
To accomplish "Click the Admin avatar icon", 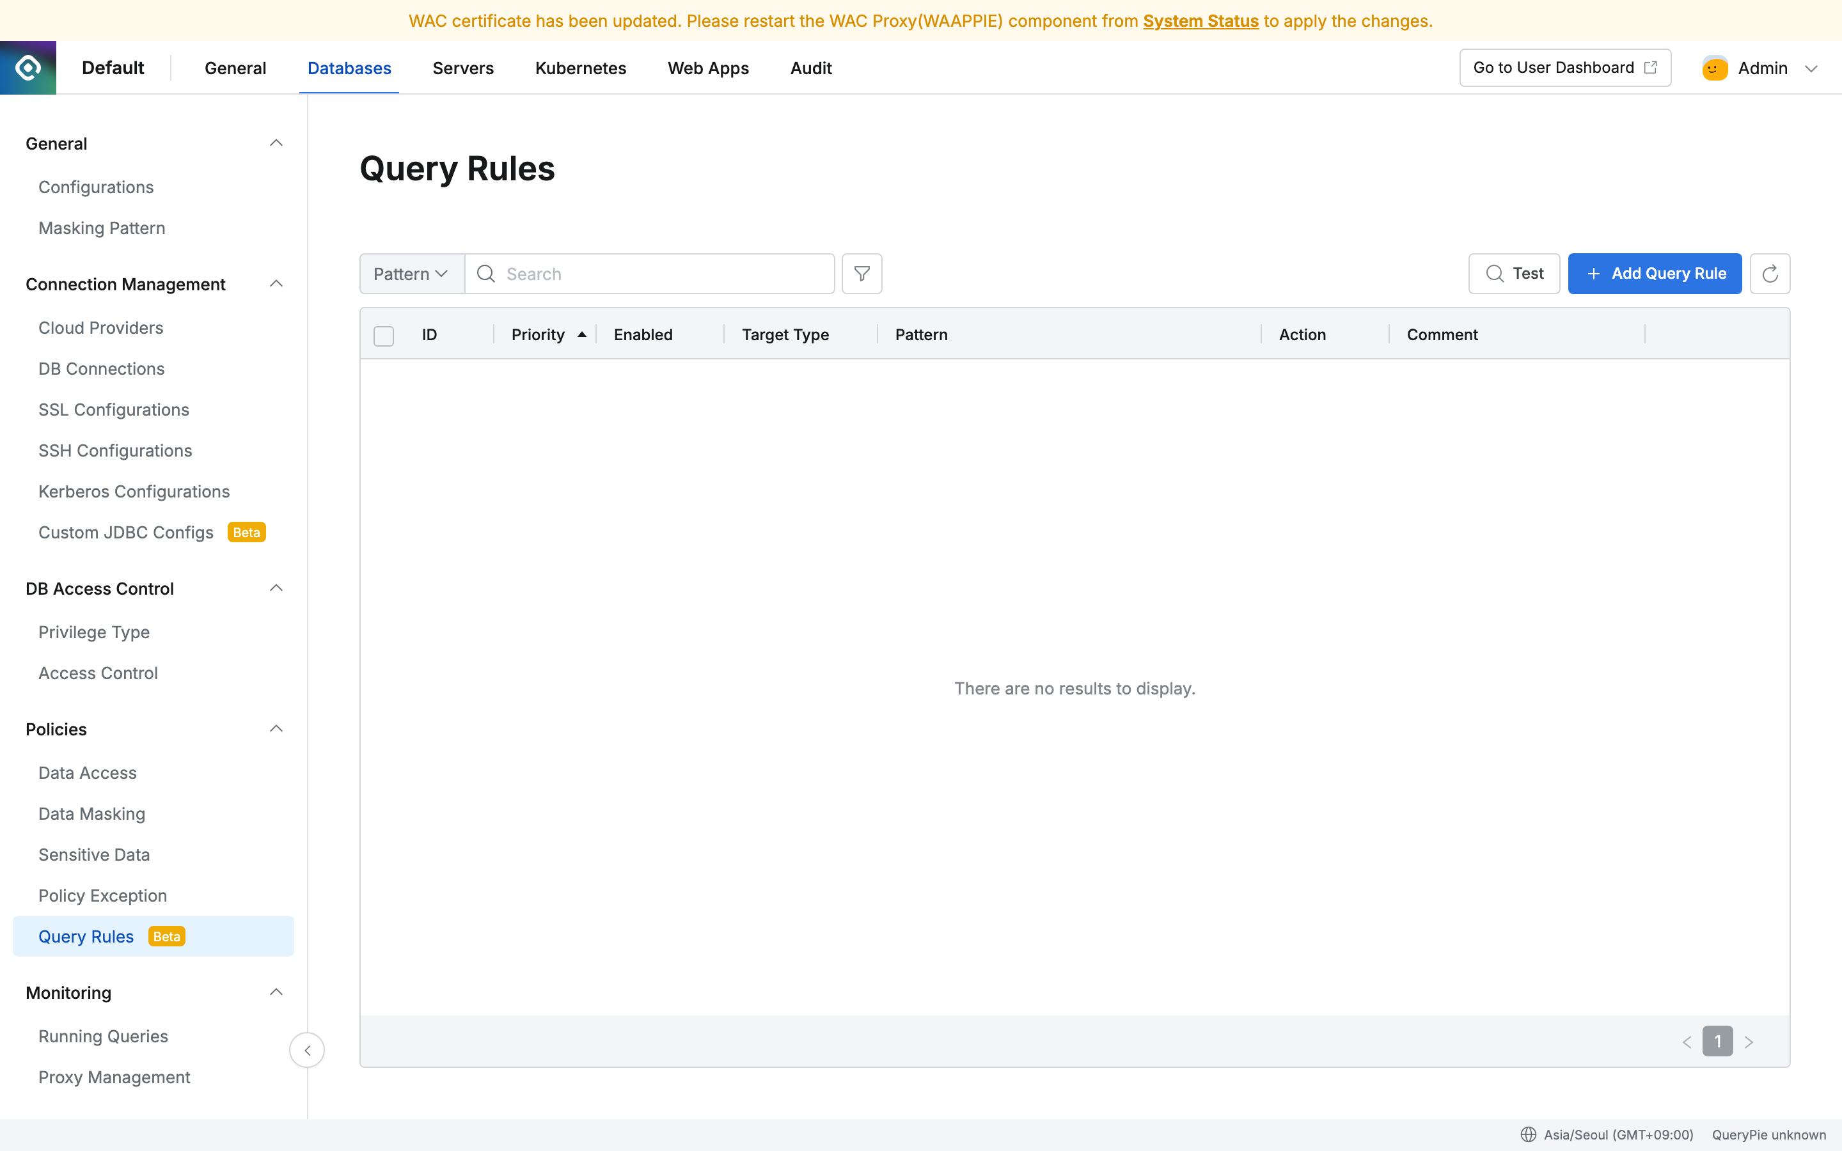I will 1715,68.
